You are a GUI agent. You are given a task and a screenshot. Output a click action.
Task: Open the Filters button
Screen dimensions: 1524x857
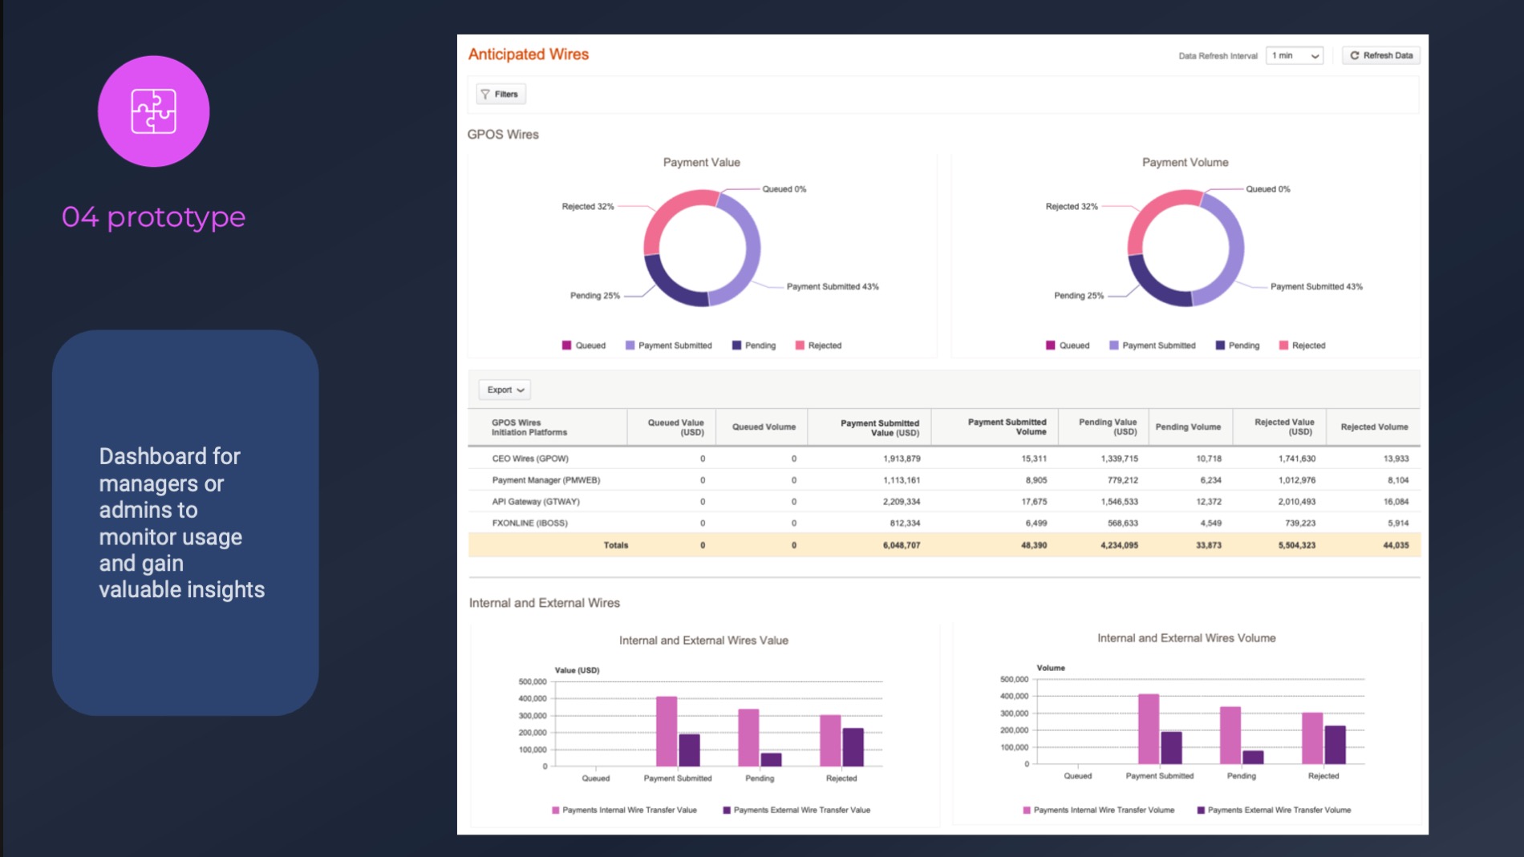(x=501, y=95)
